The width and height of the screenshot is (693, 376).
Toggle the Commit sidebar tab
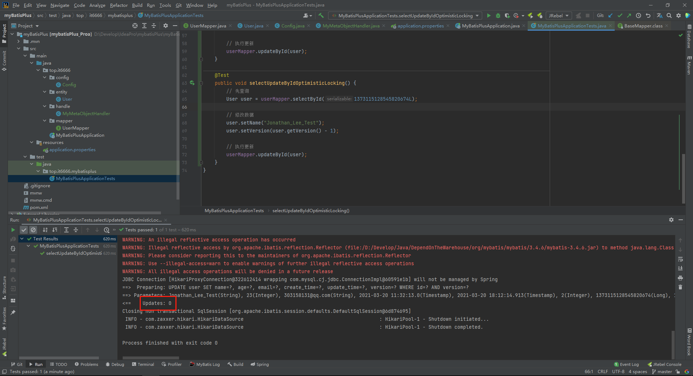point(4,61)
